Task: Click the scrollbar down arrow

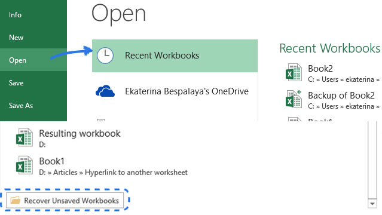Action: 372,204
